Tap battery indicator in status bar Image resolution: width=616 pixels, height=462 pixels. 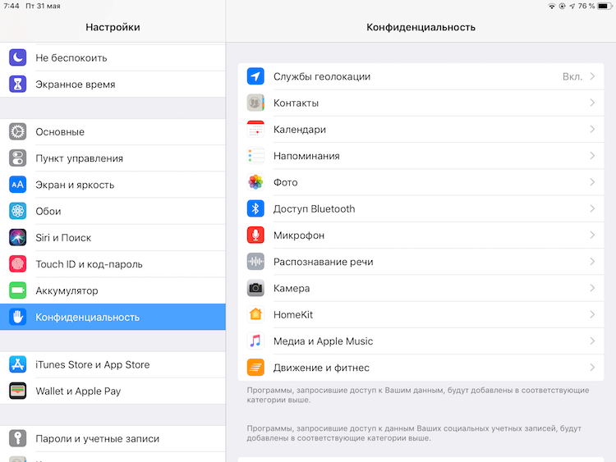click(605, 6)
